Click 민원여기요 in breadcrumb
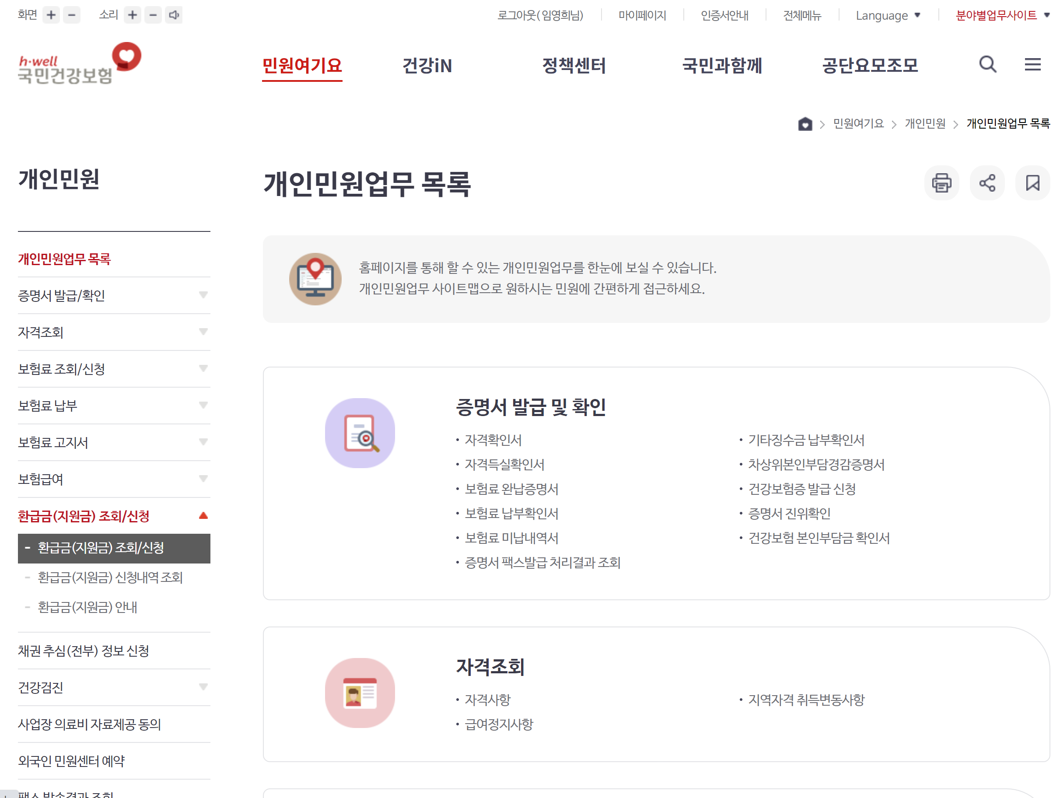Screen dimensions: 1060x798 pos(858,124)
